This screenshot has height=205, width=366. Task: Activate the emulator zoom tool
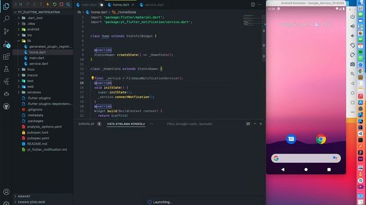pyautogui.click(x=352, y=73)
